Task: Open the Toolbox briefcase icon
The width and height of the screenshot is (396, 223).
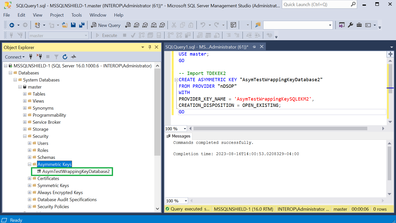Action: pyautogui.click(x=359, y=25)
